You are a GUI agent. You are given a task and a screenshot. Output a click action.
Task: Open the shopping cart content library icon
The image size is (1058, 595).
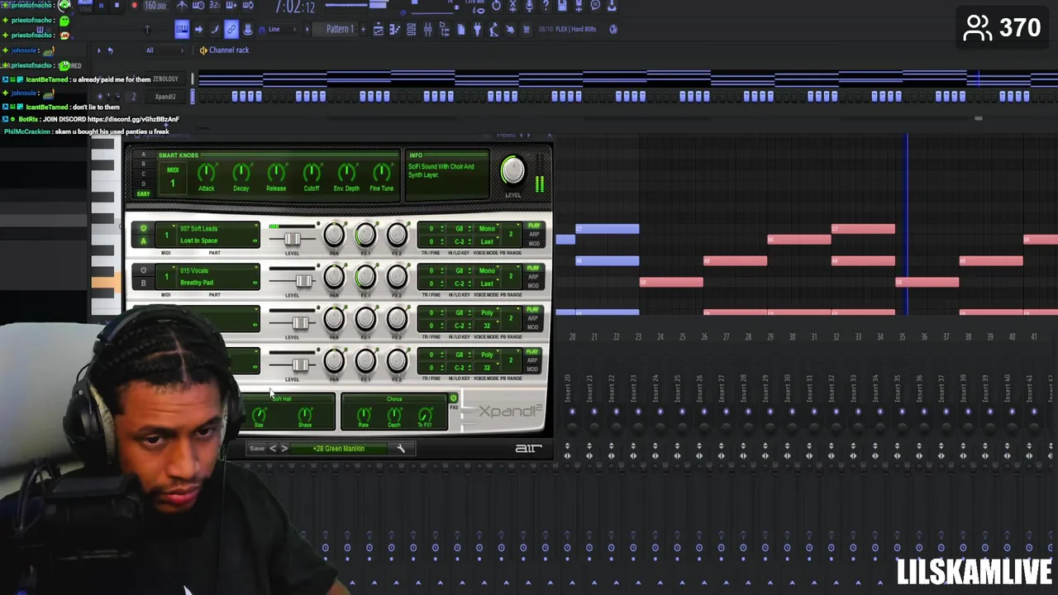coord(526,29)
